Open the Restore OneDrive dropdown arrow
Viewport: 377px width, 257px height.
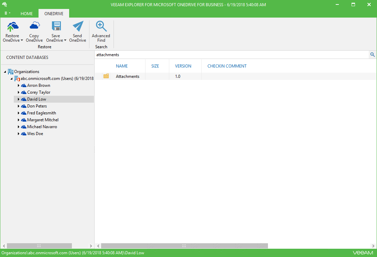(22, 40)
